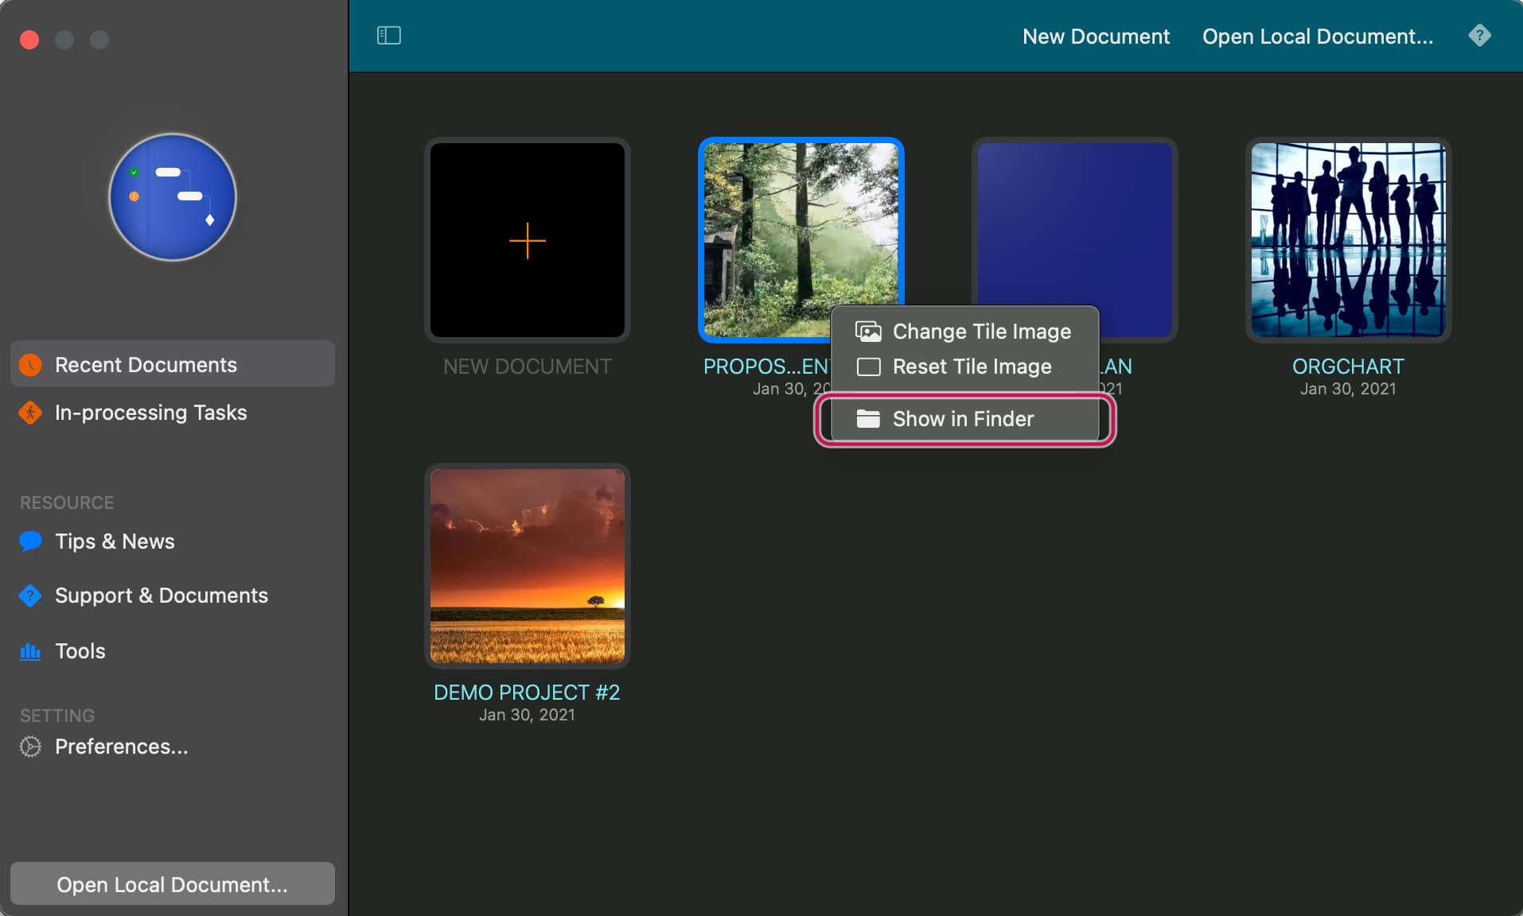
Task: Toggle the sidebar panel icon
Action: coord(388,36)
